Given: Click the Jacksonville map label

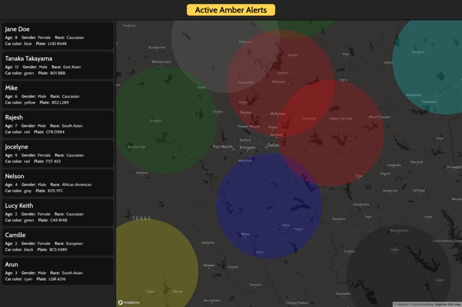Looking at the screenshot, I should (x=361, y=205).
